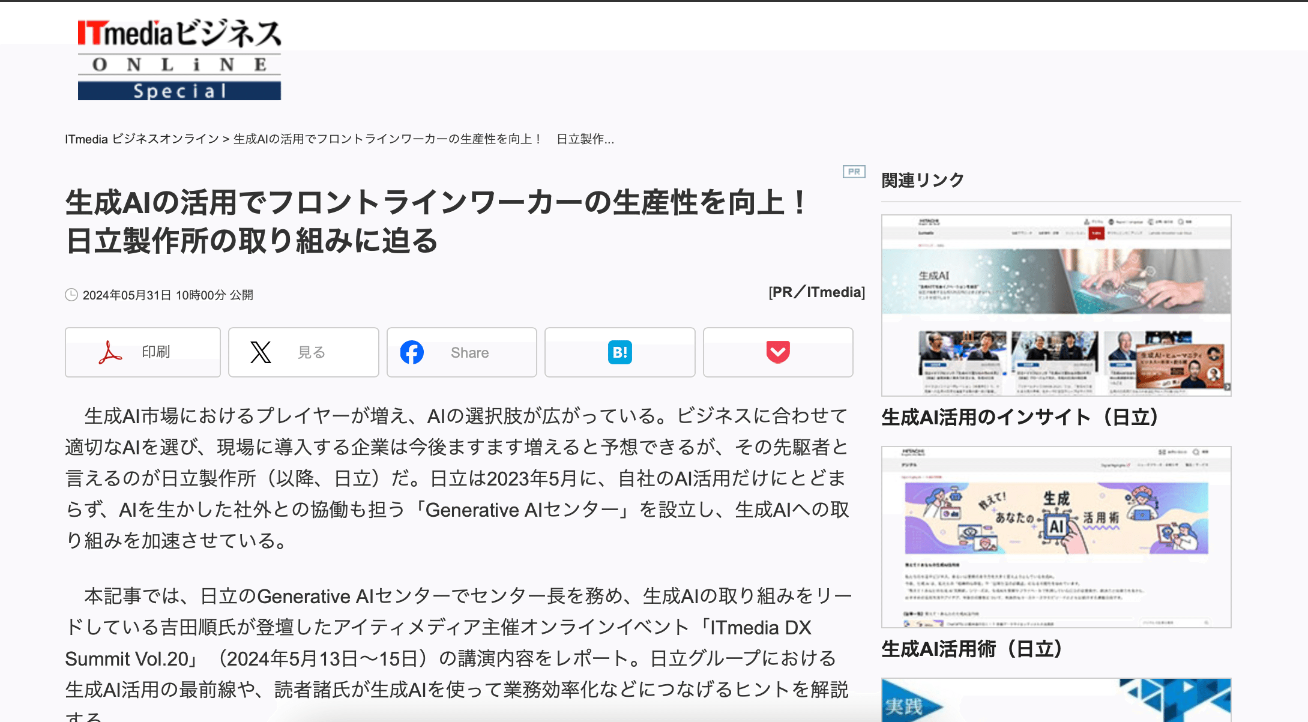Open the 実践 banner thumbnail
Image resolution: width=1308 pixels, height=722 pixels.
pos(1056,700)
